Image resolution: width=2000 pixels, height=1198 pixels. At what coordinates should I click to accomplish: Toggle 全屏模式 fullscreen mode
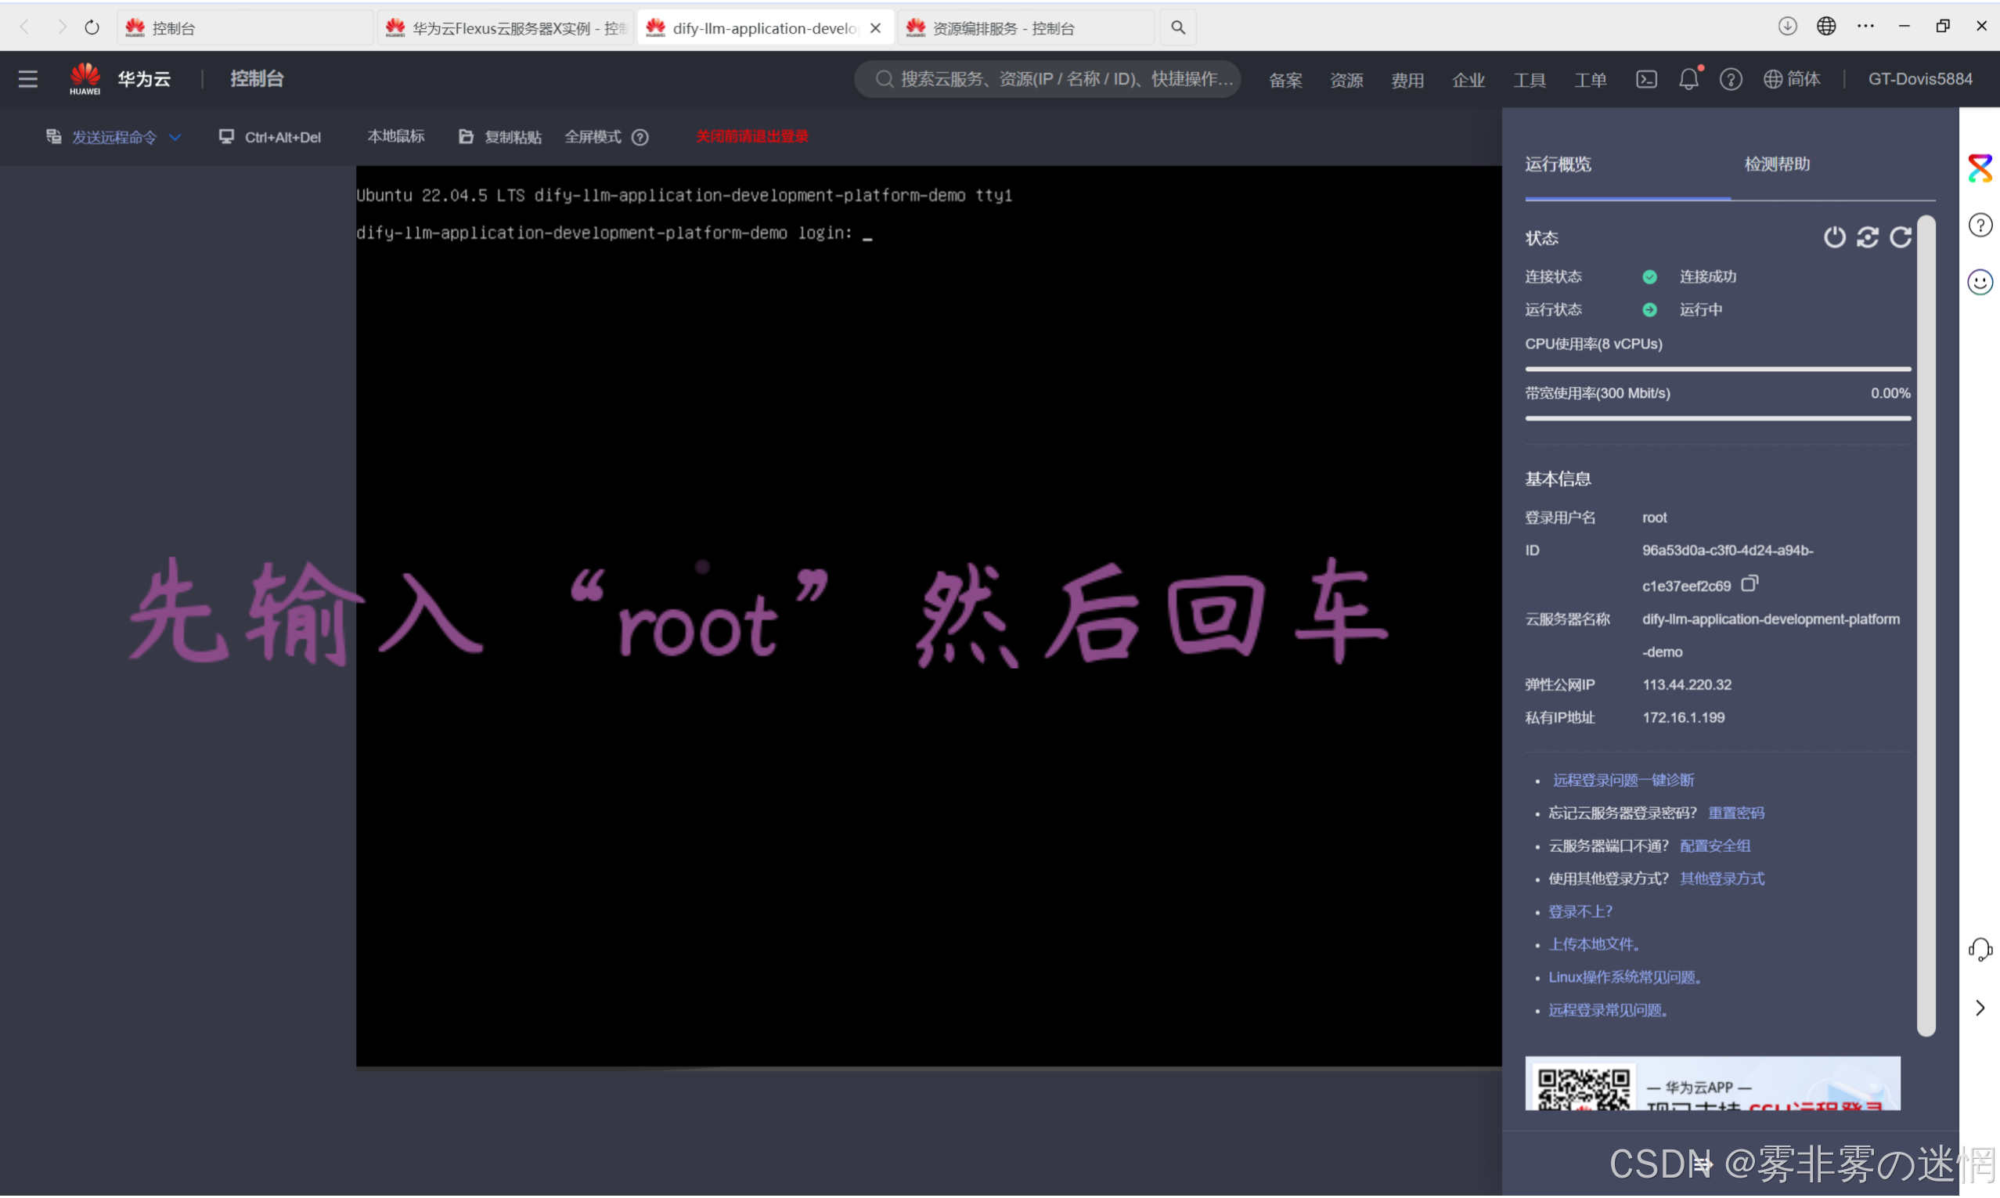tap(593, 137)
